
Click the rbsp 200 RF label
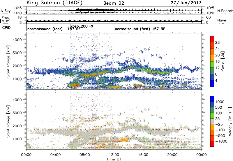click(x=82, y=26)
